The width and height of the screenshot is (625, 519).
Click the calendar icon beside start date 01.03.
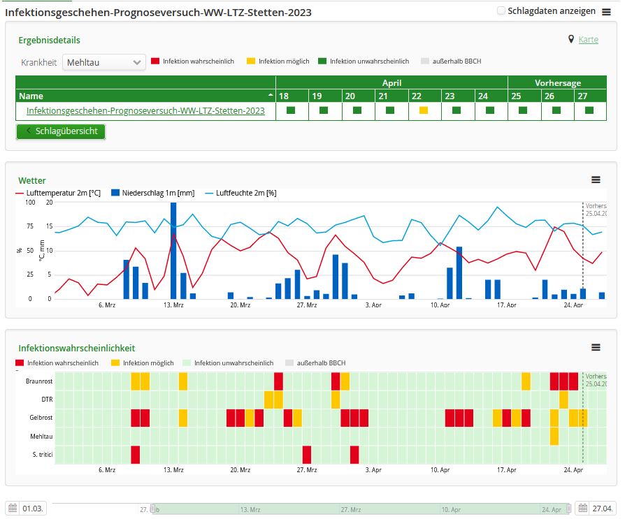[12, 509]
